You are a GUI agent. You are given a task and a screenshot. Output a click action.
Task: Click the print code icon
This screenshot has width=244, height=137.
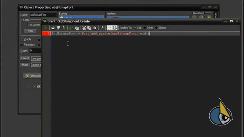[x=64, y=28]
